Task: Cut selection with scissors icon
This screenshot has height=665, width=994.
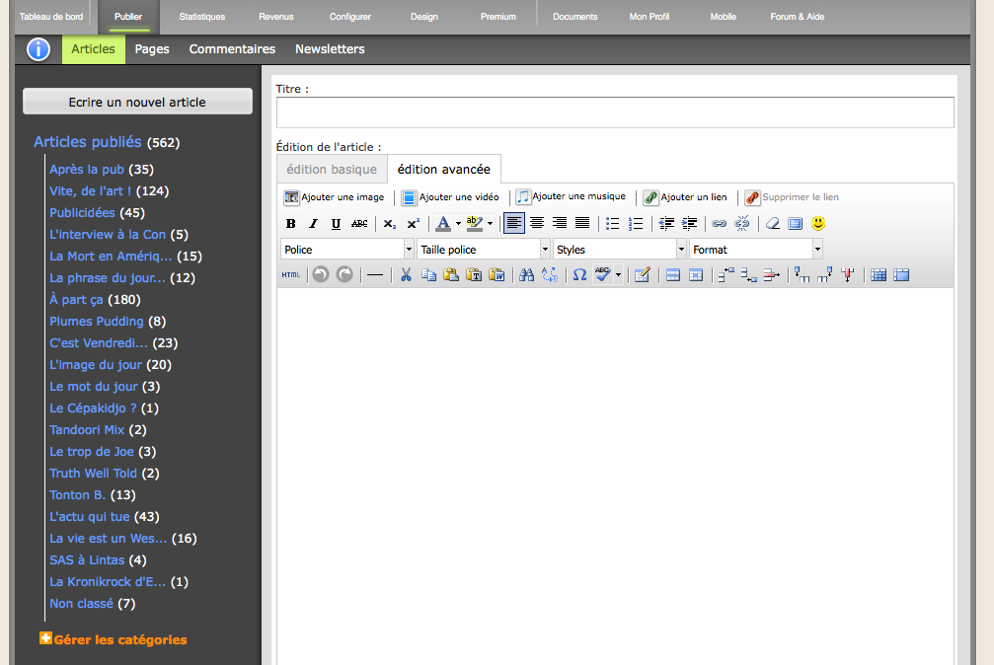Action: pos(406,275)
